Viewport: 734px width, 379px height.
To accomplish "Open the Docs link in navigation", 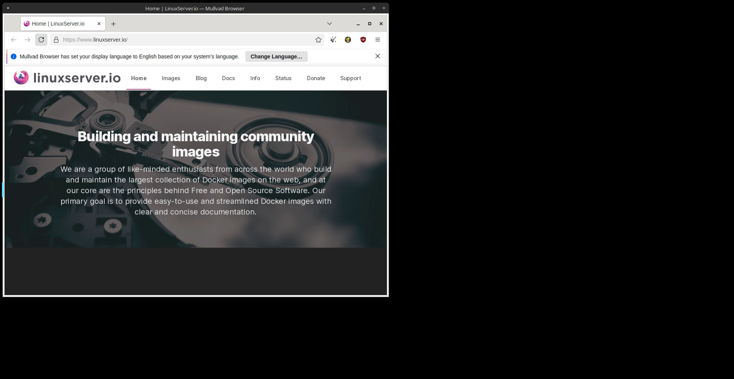I will pyautogui.click(x=228, y=78).
